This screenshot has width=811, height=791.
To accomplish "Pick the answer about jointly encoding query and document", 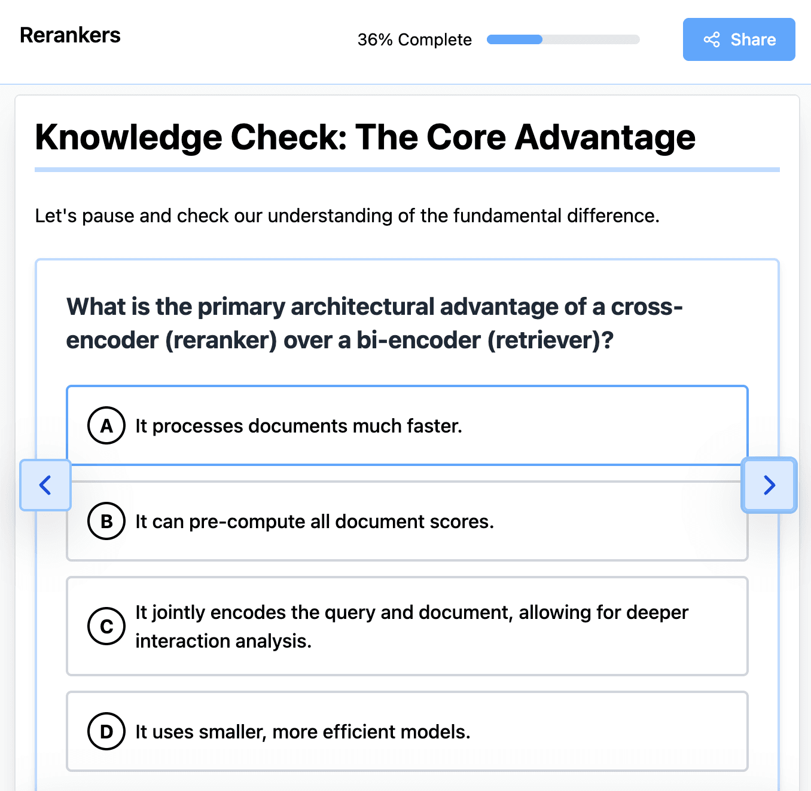I will pos(411,626).
